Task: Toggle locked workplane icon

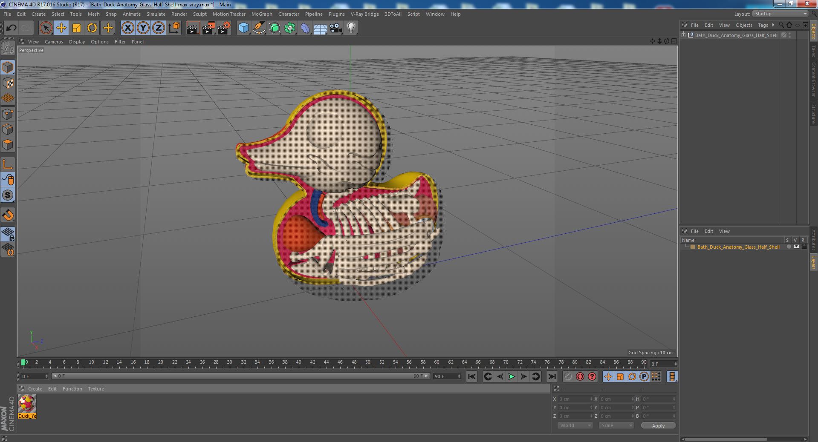Action: pyautogui.click(x=8, y=234)
